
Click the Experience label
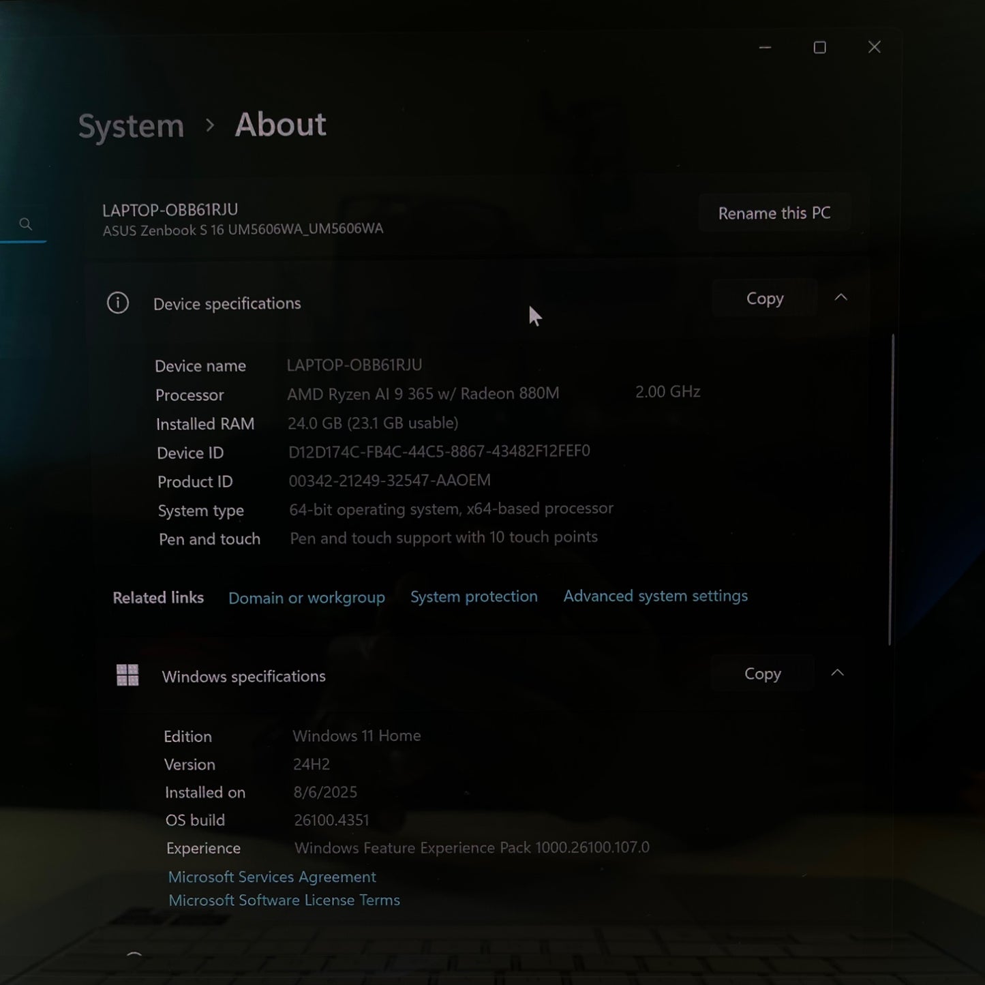[203, 849]
